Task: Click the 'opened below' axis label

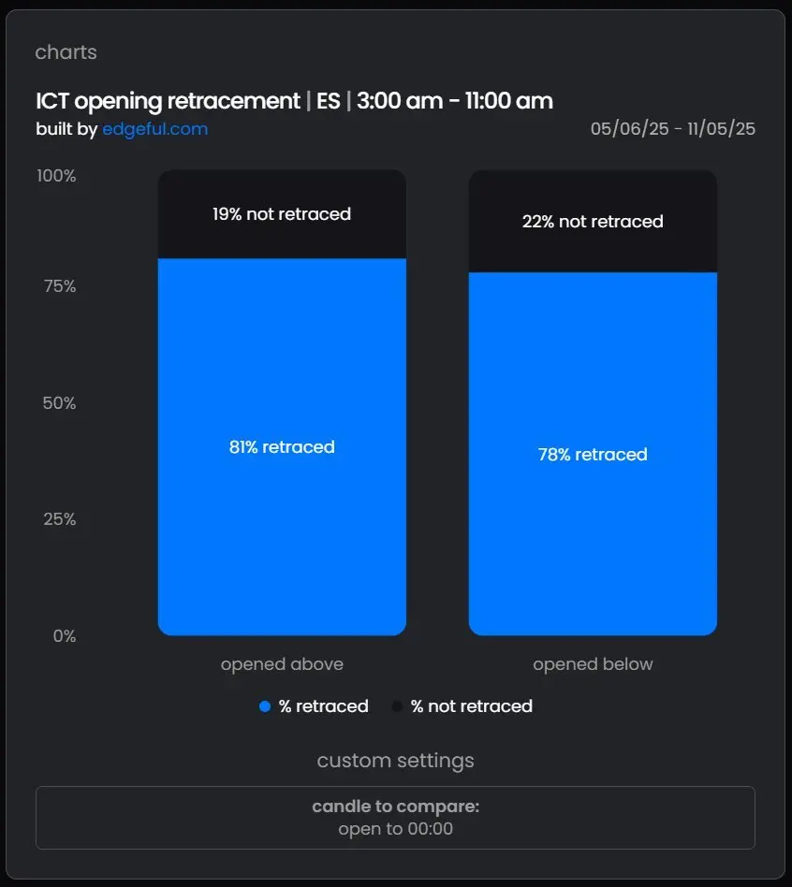Action: (x=593, y=664)
